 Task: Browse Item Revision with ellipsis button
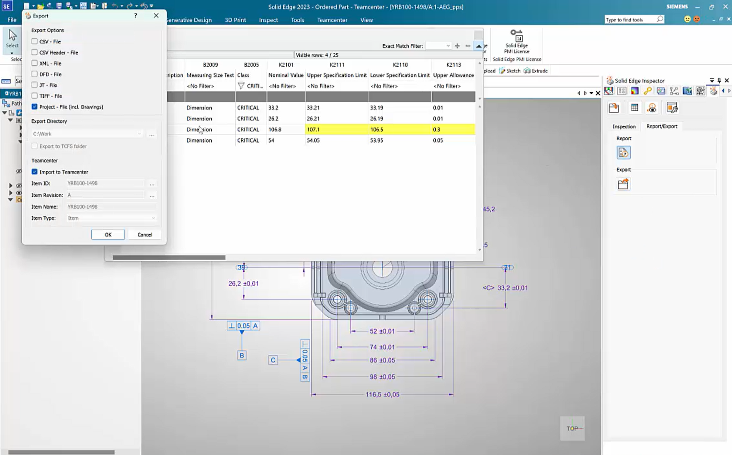point(152,195)
